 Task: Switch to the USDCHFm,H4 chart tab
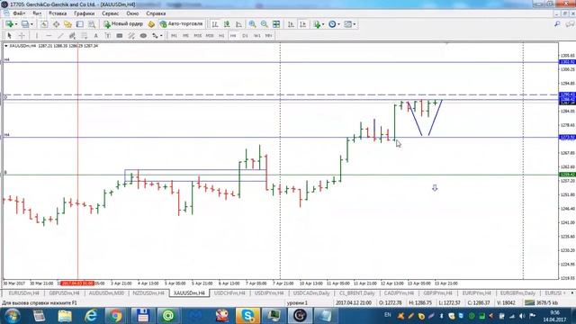coord(229,293)
